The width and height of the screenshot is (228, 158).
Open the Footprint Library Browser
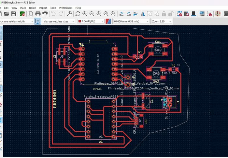pyautogui.click(x=187, y=14)
